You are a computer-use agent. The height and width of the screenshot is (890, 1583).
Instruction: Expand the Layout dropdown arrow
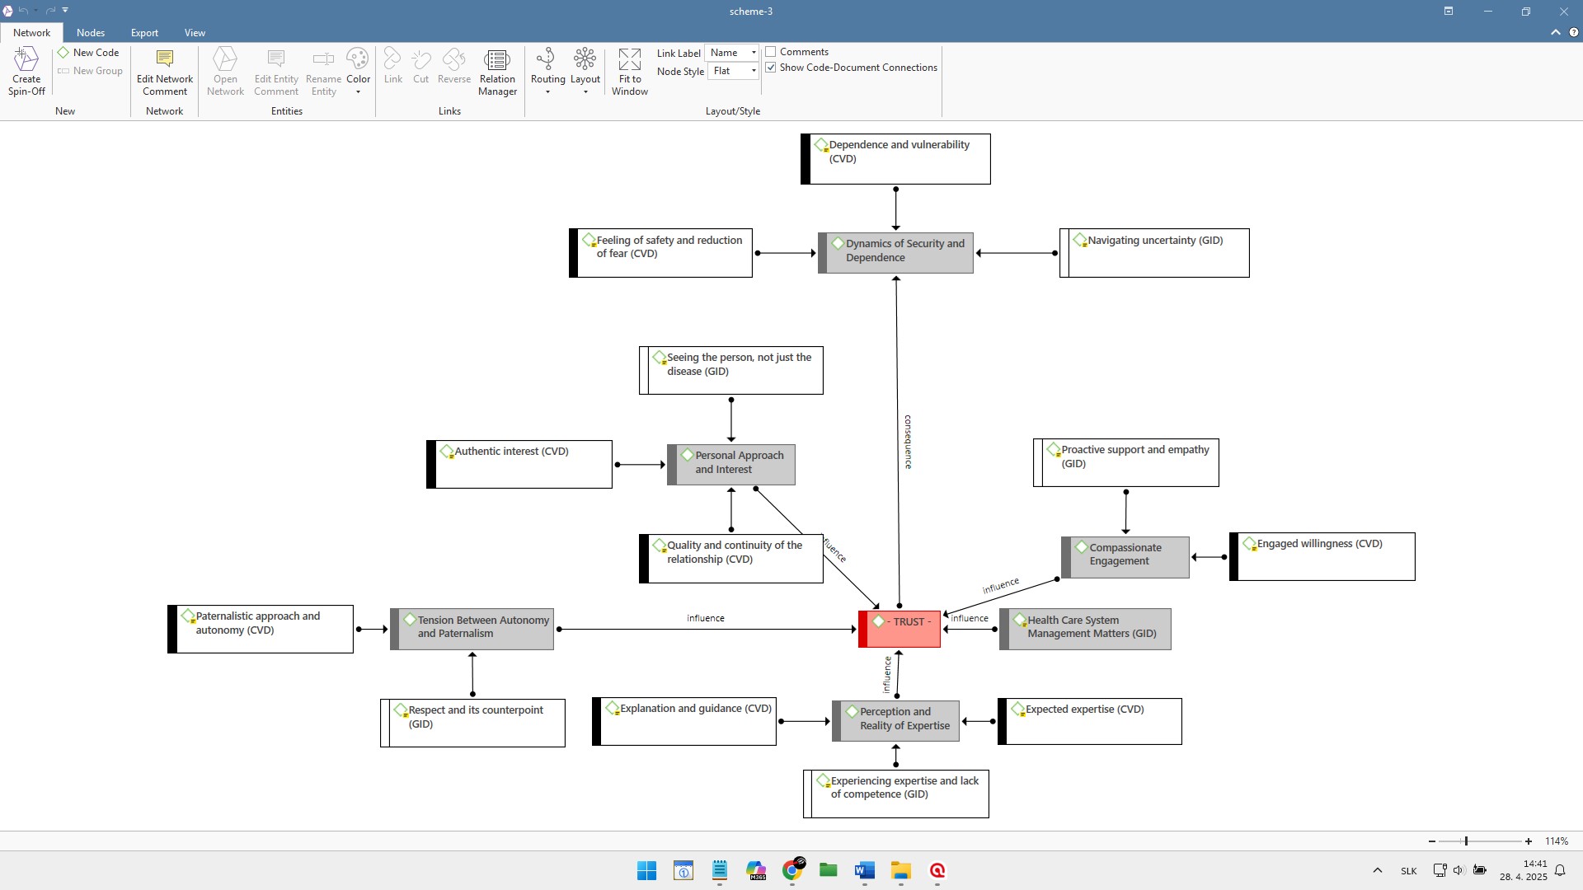click(x=585, y=91)
